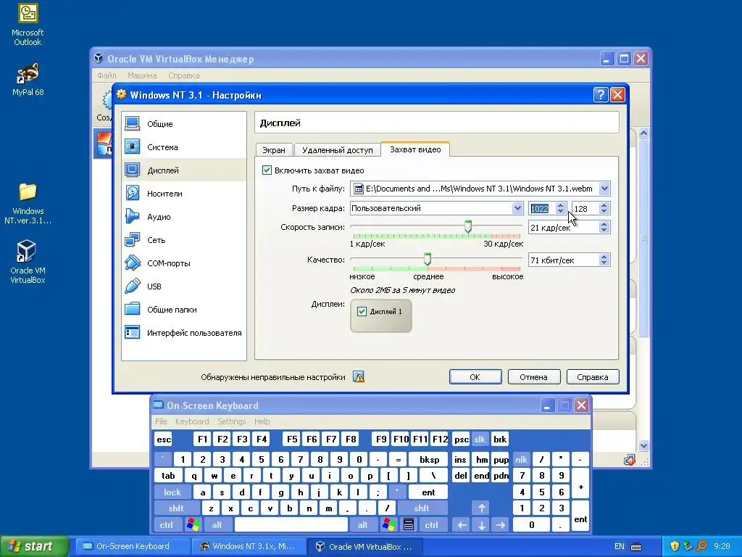Click the Windows key on on-screen keyboard left
742x557 pixels.
[193, 525]
